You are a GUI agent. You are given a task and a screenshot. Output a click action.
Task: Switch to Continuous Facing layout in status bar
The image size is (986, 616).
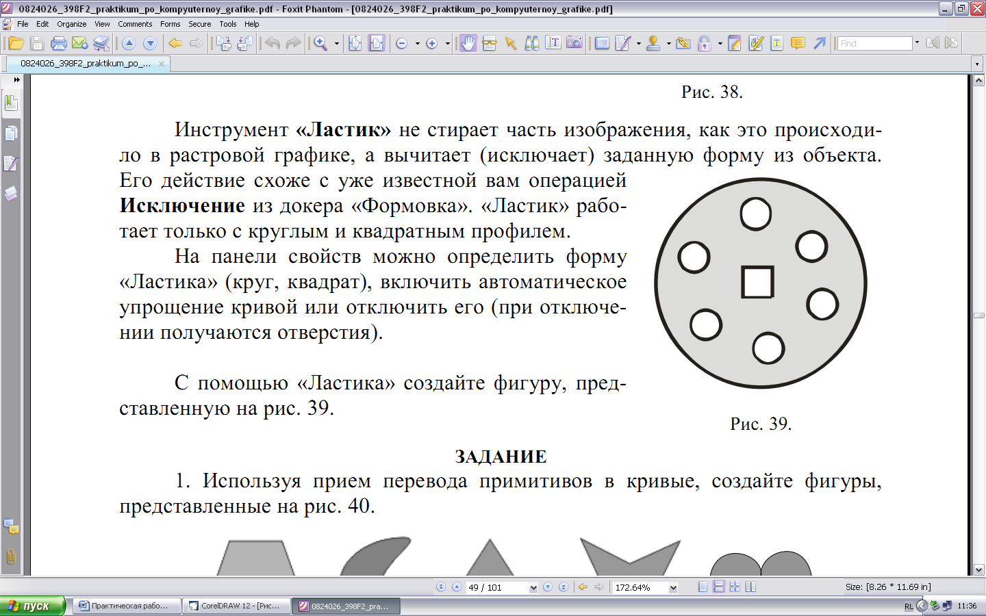pos(735,587)
